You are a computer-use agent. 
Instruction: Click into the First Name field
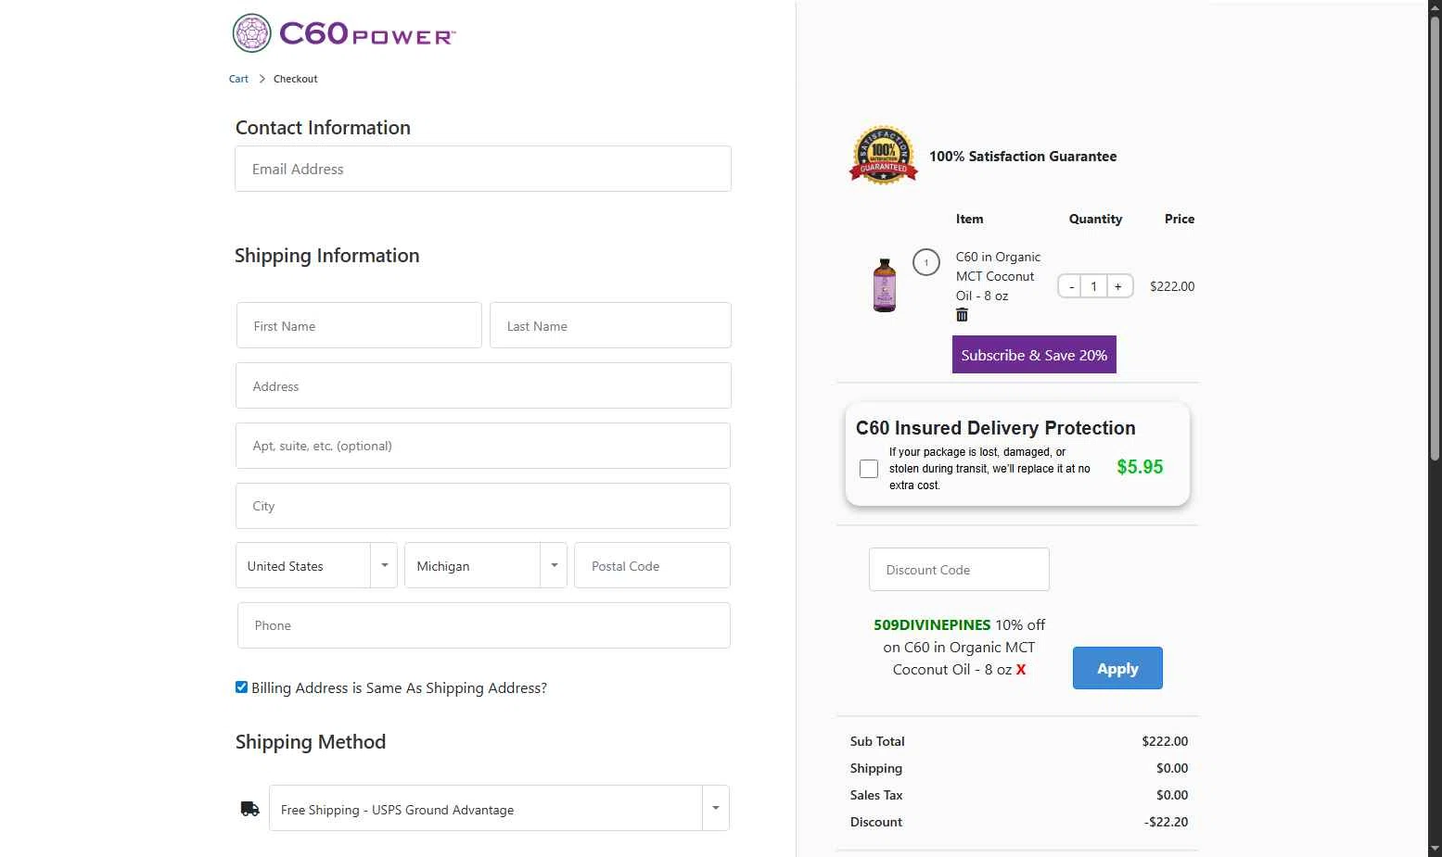click(x=359, y=325)
